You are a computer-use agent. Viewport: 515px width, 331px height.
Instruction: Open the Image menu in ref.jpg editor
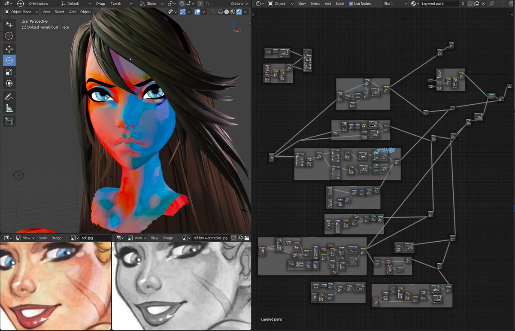tap(56, 238)
